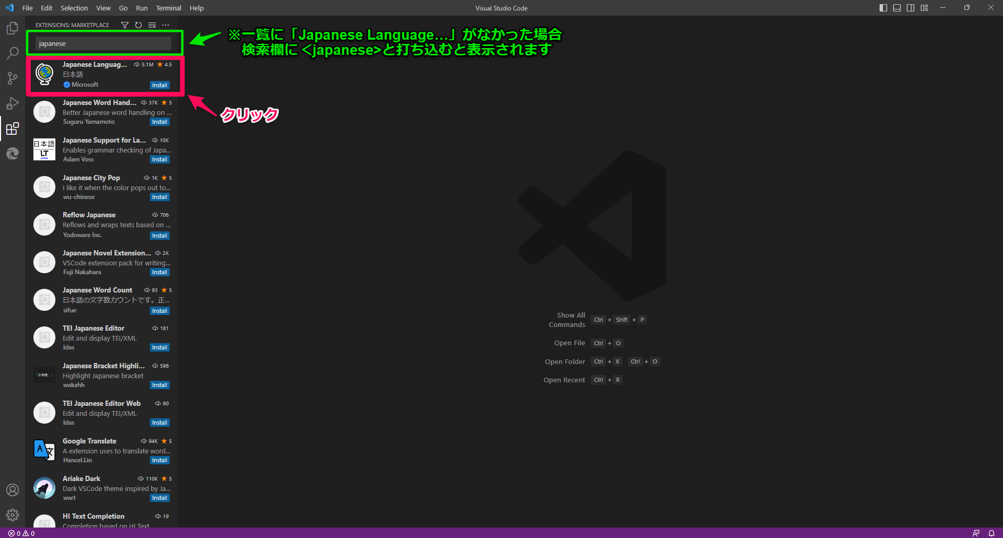Select Japanese Word Handler extension title
The height and width of the screenshot is (538, 1003).
pyautogui.click(x=99, y=102)
